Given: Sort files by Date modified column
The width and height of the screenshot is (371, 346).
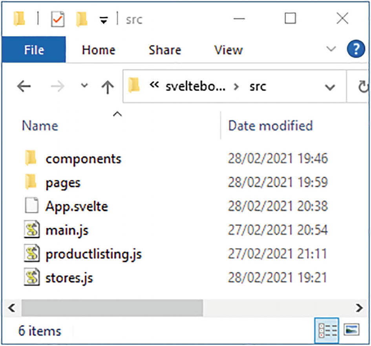Looking at the screenshot, I should [270, 126].
